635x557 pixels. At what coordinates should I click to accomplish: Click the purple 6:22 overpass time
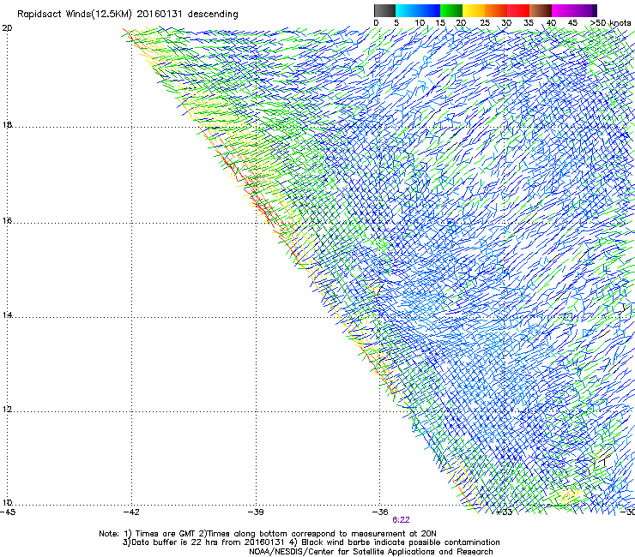coord(401,520)
